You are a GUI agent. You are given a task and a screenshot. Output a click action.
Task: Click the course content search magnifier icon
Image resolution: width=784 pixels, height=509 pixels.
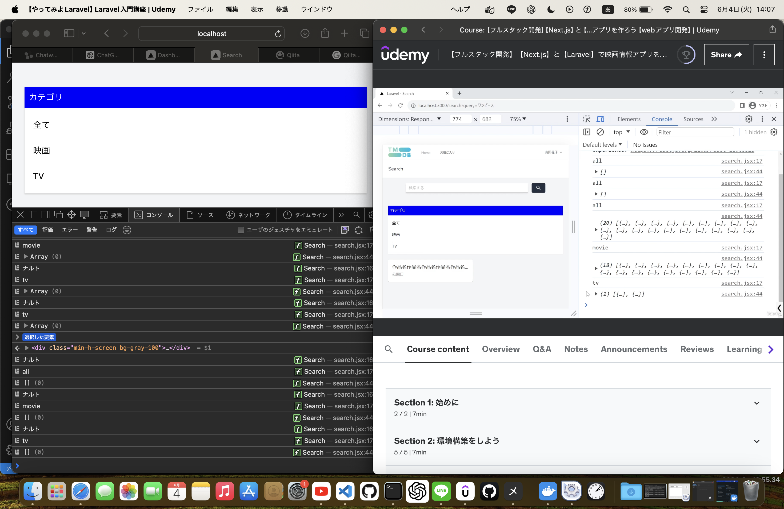388,349
